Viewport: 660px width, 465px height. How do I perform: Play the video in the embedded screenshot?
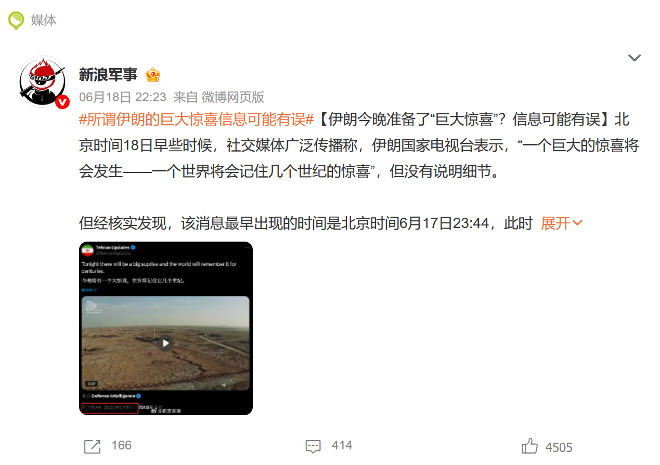(x=165, y=343)
